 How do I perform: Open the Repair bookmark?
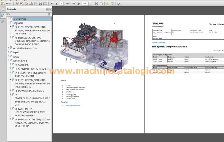pos(16,53)
